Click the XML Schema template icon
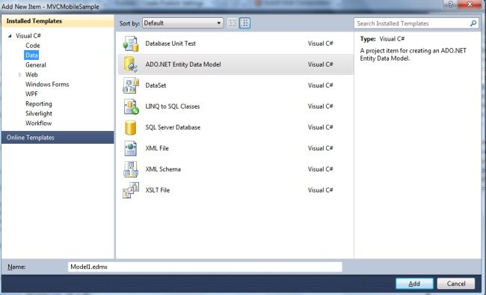486x295 pixels. (131, 169)
